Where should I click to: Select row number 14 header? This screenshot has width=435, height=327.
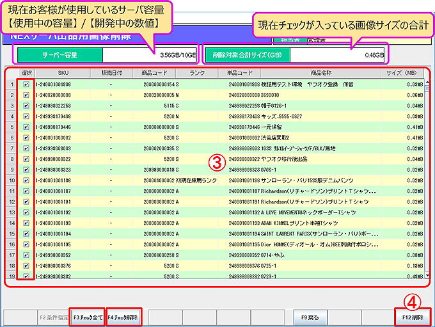pos(12,223)
